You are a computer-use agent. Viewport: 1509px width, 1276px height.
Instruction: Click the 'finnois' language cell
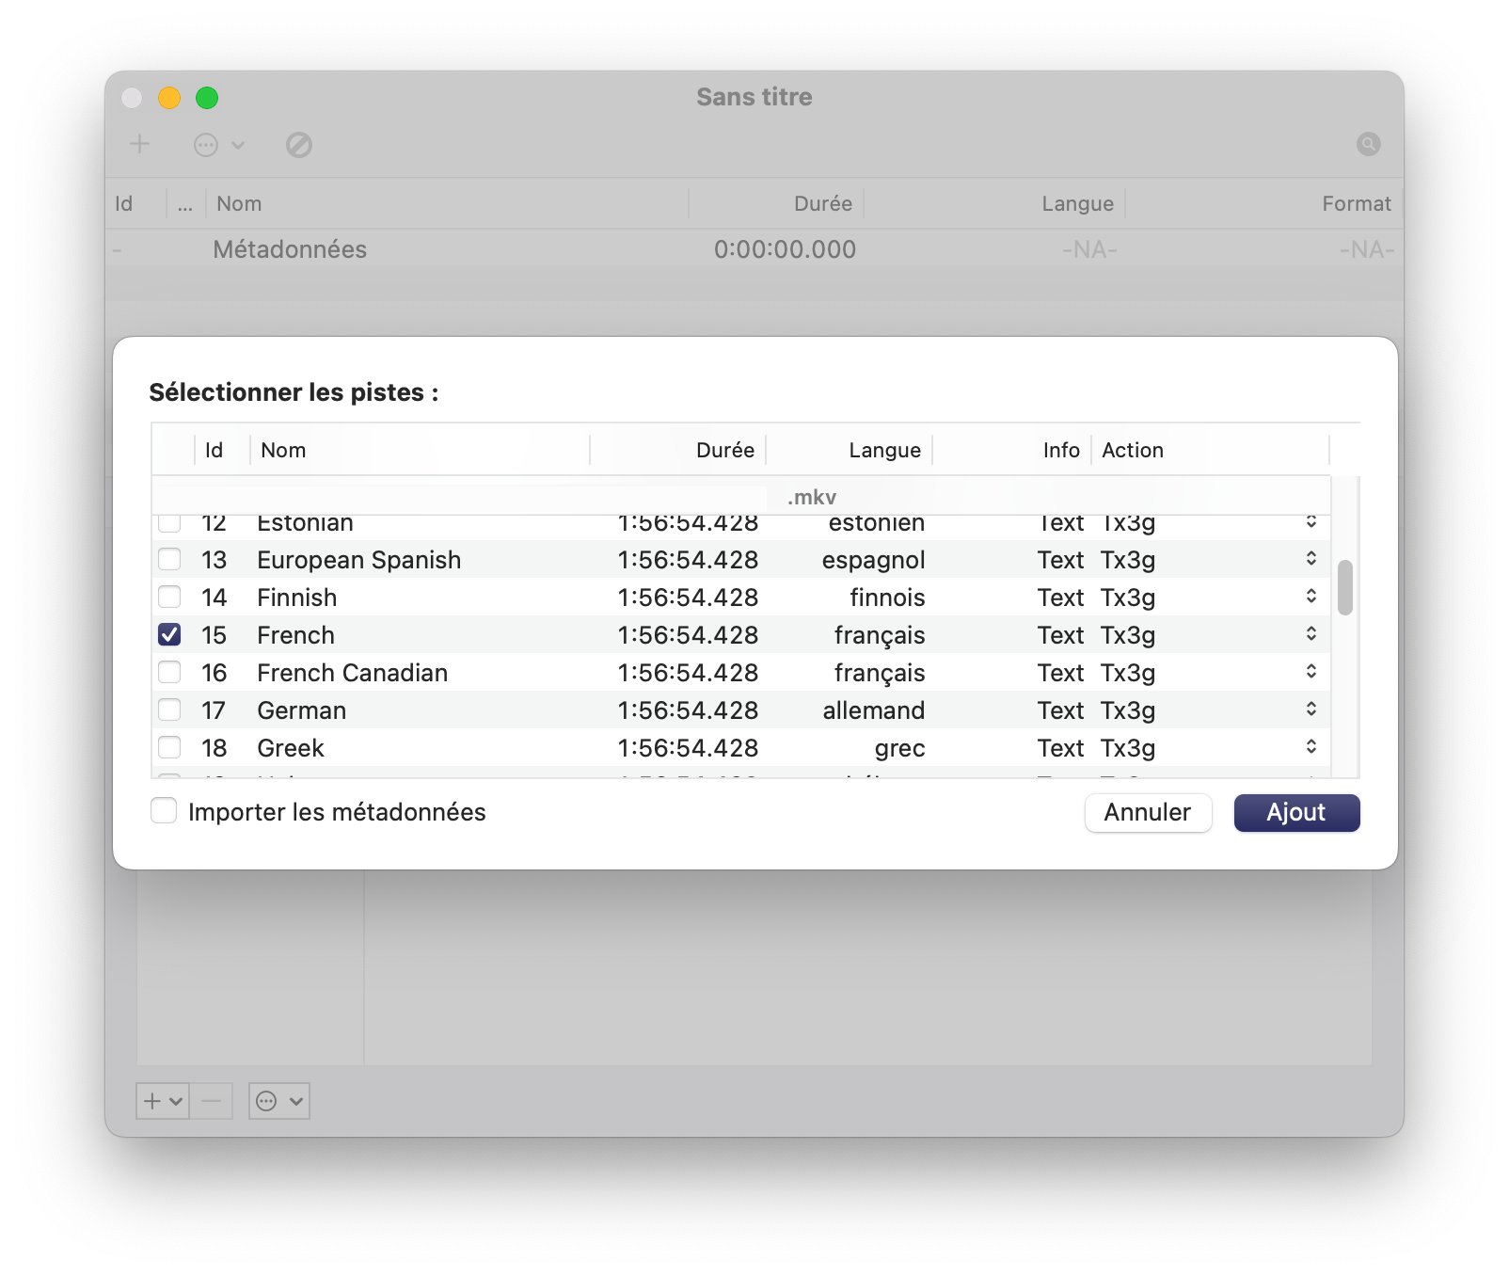click(887, 598)
